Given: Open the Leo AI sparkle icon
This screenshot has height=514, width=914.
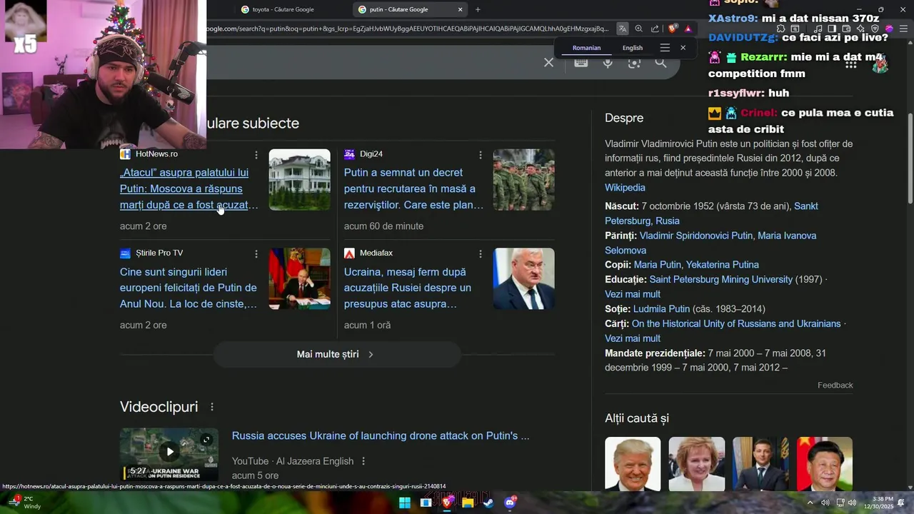Looking at the screenshot, I should (860, 29).
